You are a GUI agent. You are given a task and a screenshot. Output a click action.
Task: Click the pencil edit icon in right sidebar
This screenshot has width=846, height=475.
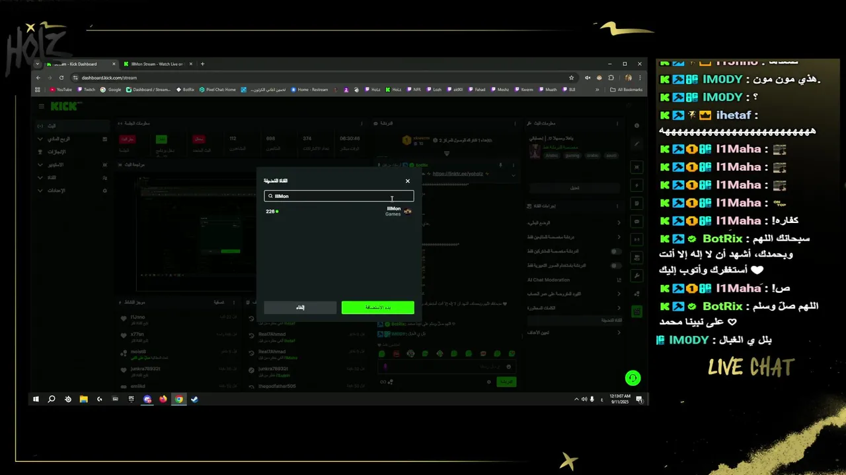636,143
